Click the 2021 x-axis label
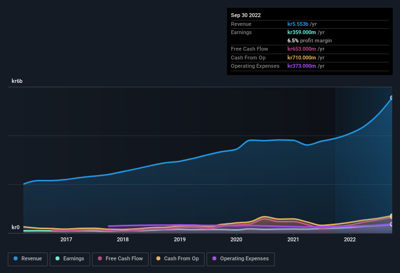This screenshot has width=400, height=273. pyautogui.click(x=293, y=239)
